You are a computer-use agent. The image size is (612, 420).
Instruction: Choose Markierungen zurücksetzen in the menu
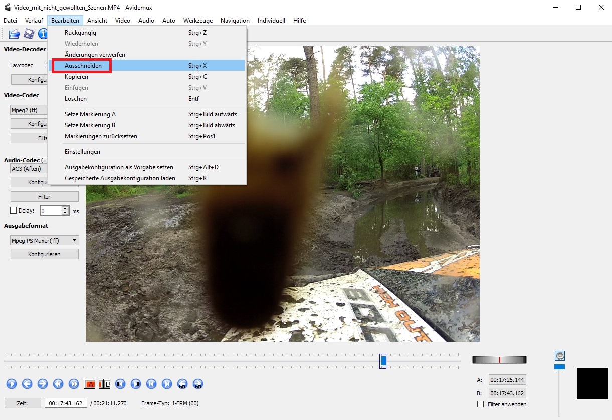[x=101, y=136]
